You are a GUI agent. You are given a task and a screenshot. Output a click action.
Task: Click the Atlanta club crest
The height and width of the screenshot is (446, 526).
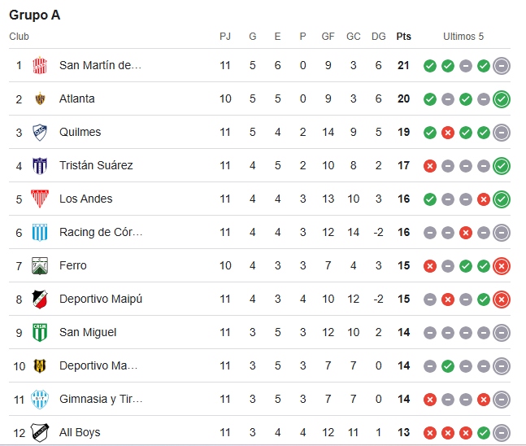coord(40,98)
